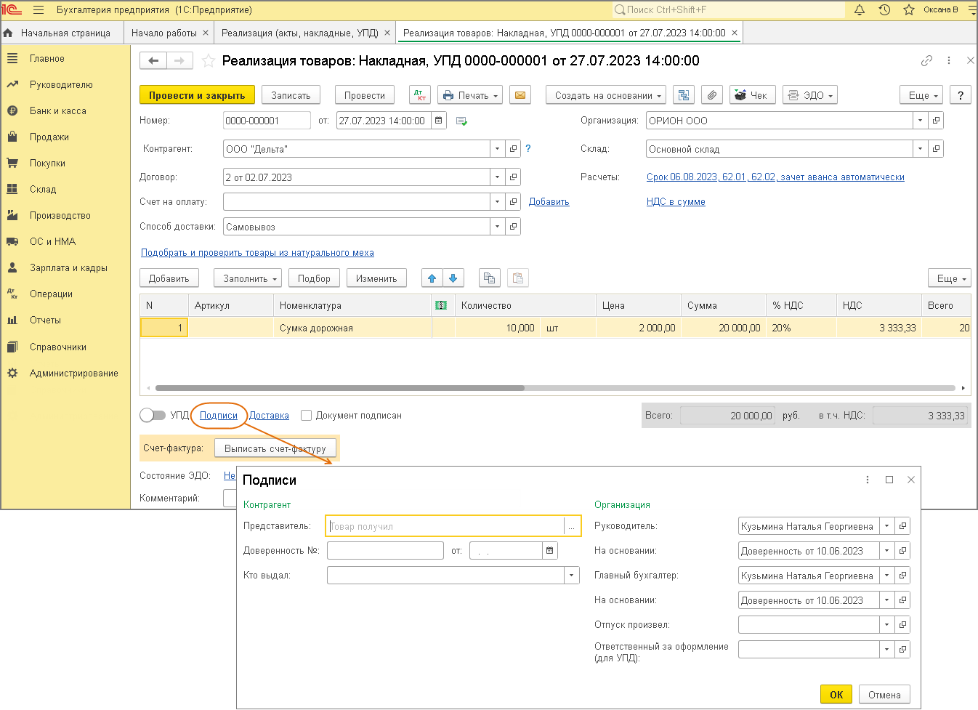The image size is (978, 710).
Task: Click the Дт/Кт postings icon in toolbar
Action: pyautogui.click(x=420, y=95)
